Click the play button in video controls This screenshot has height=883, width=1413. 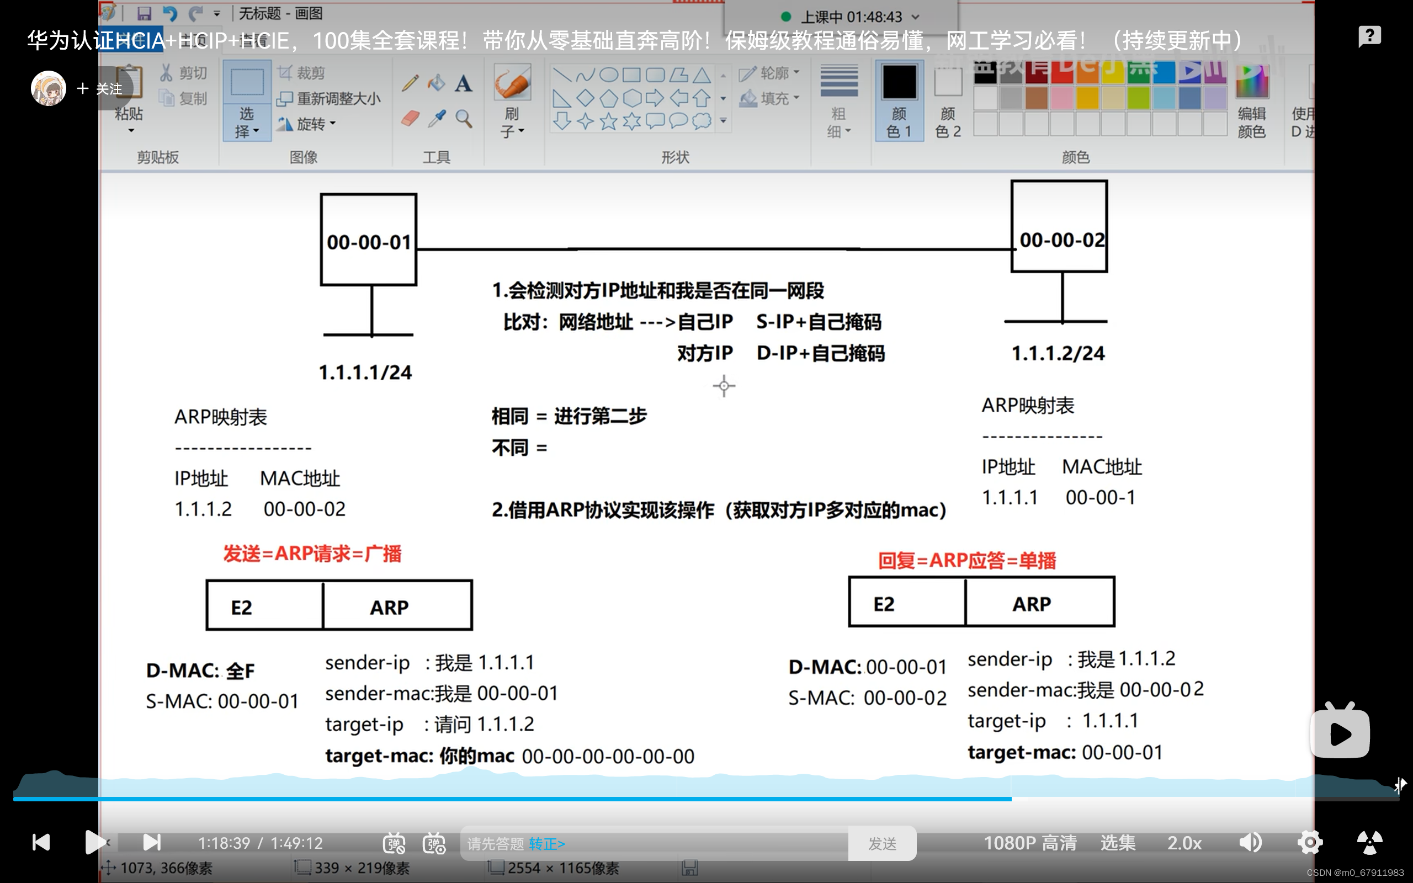coord(95,842)
